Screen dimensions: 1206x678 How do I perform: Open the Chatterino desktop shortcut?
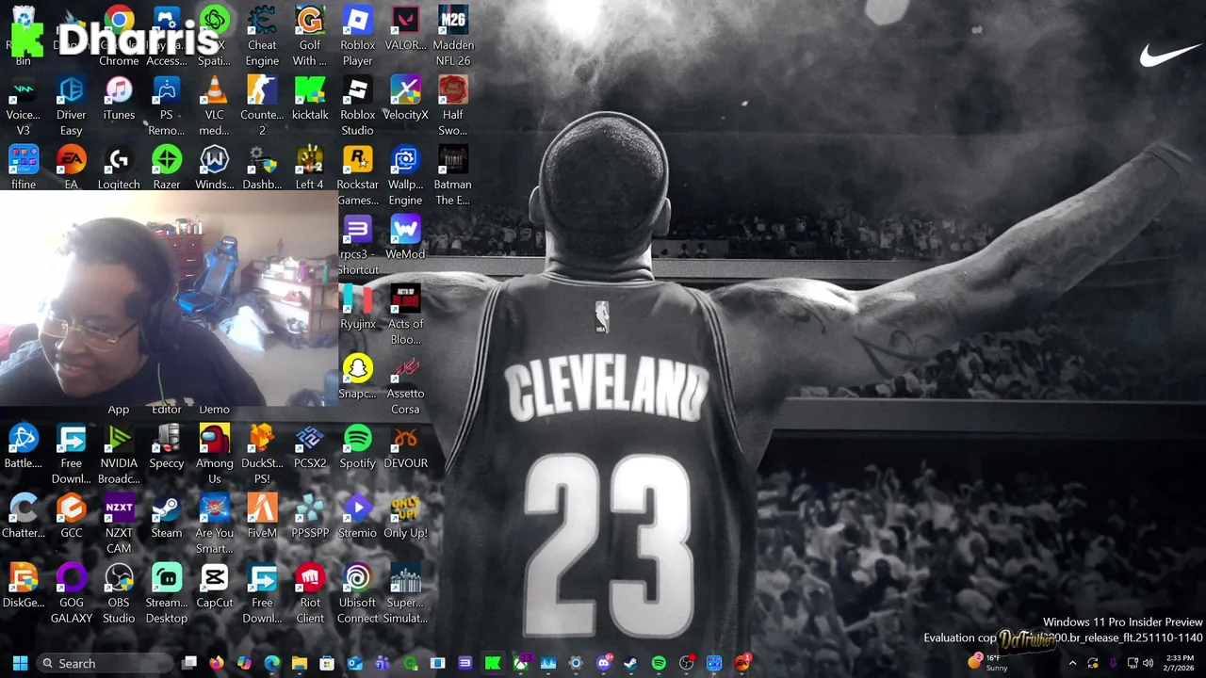24,516
